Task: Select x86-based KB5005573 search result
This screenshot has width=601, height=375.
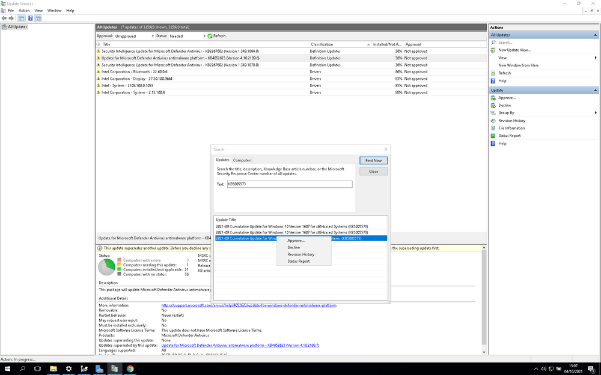Action: pos(300,232)
